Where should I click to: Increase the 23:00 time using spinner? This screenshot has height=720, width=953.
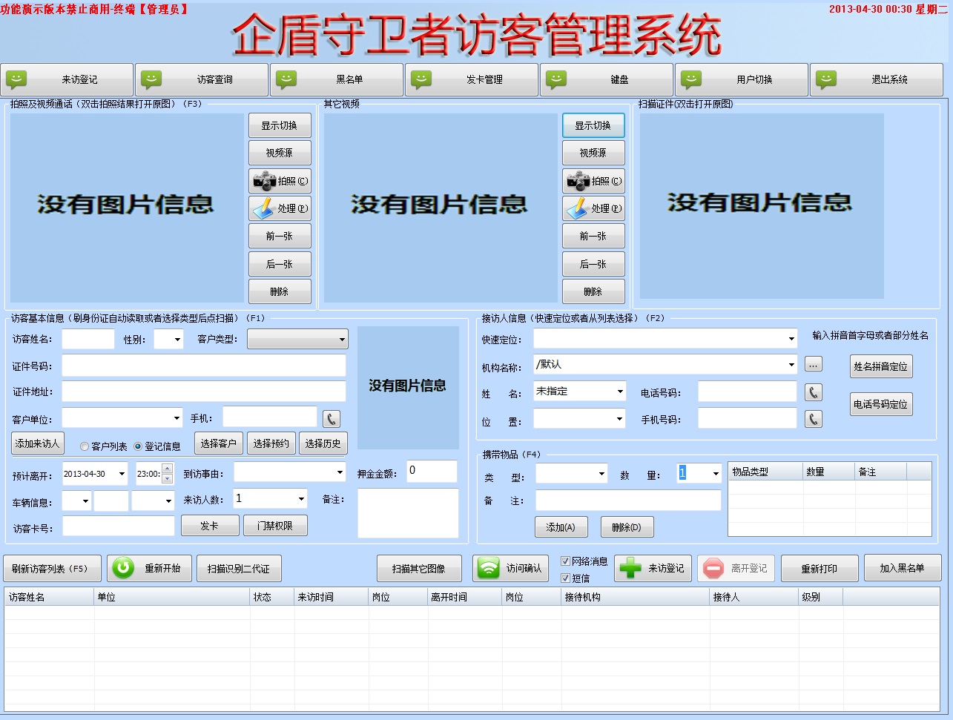pyautogui.click(x=167, y=469)
